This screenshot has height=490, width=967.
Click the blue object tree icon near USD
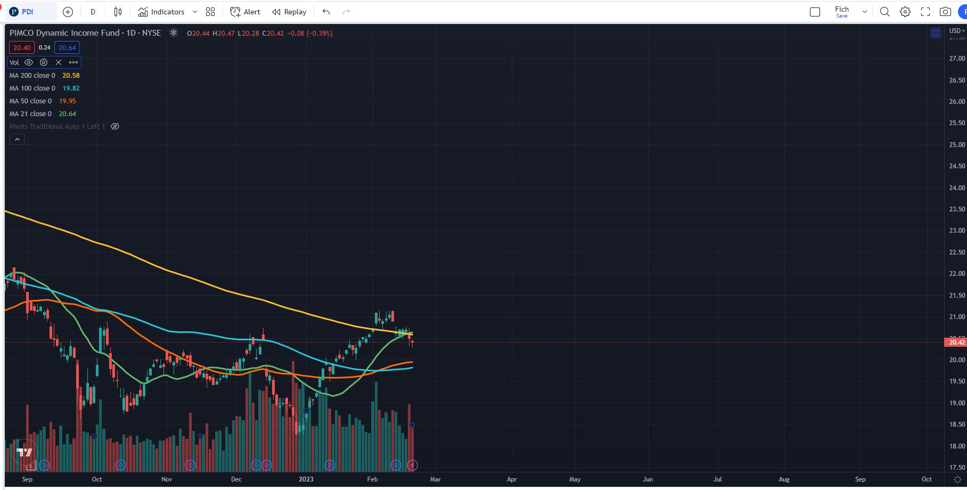pyautogui.click(x=936, y=33)
